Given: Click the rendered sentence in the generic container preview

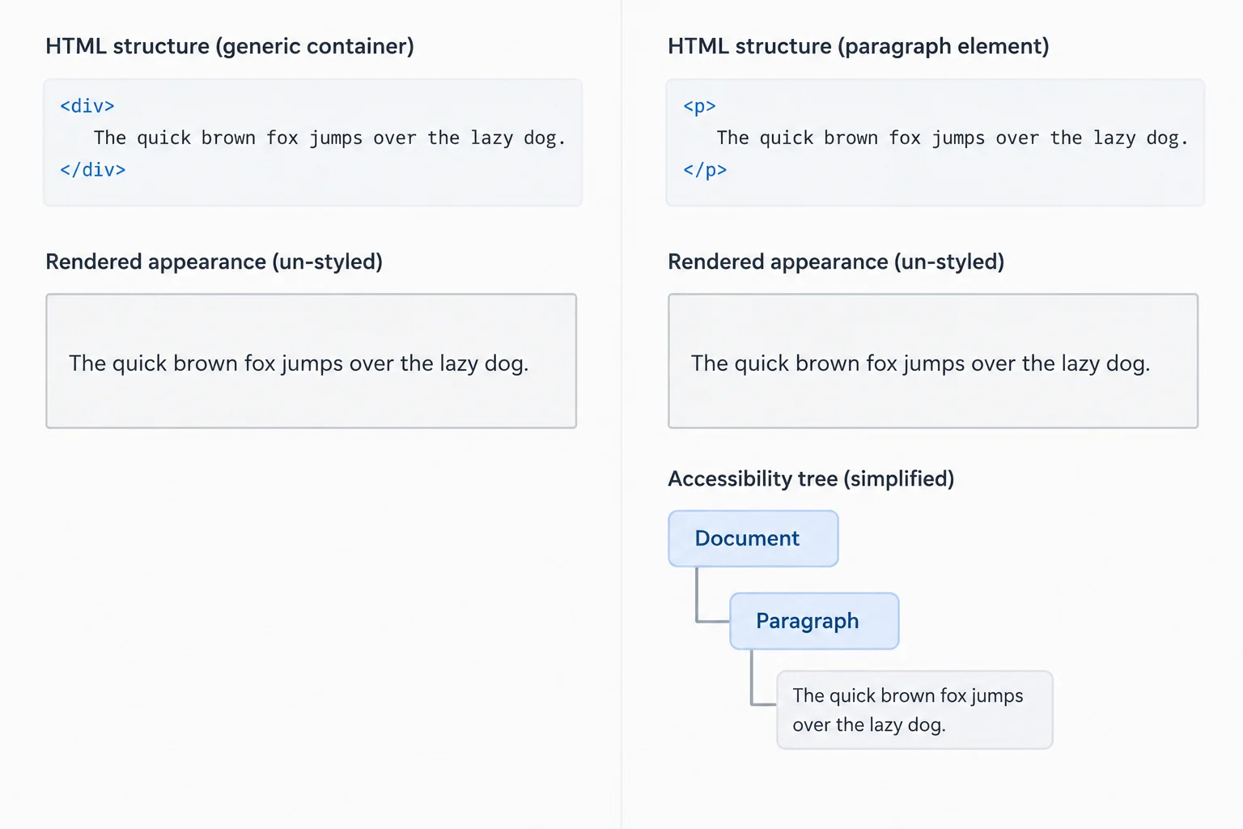Looking at the screenshot, I should (299, 363).
